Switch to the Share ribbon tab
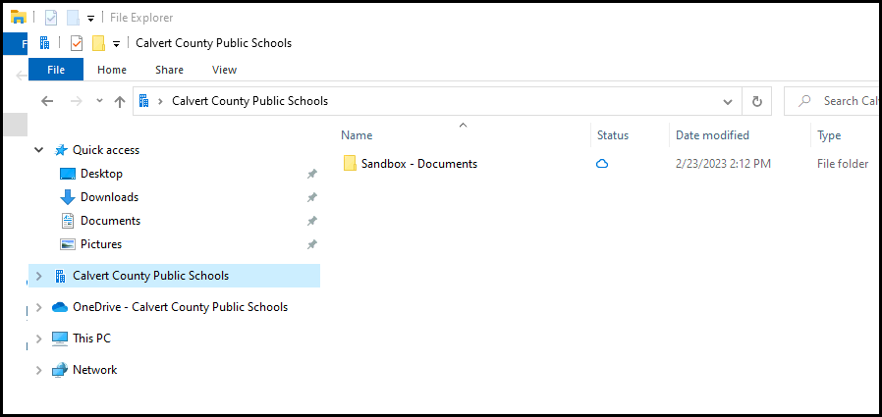 (169, 70)
